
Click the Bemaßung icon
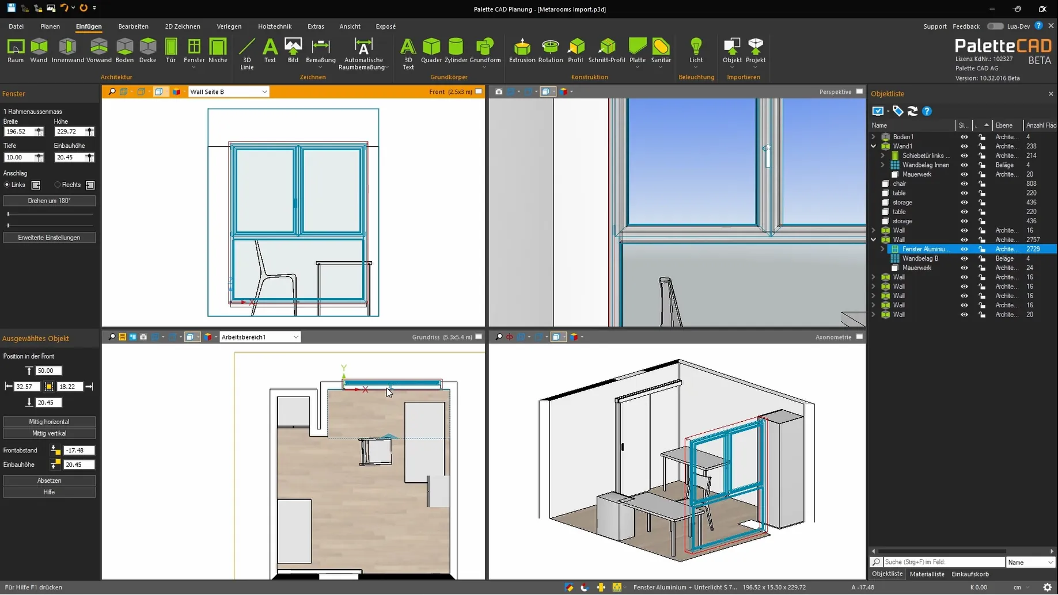coord(320,49)
